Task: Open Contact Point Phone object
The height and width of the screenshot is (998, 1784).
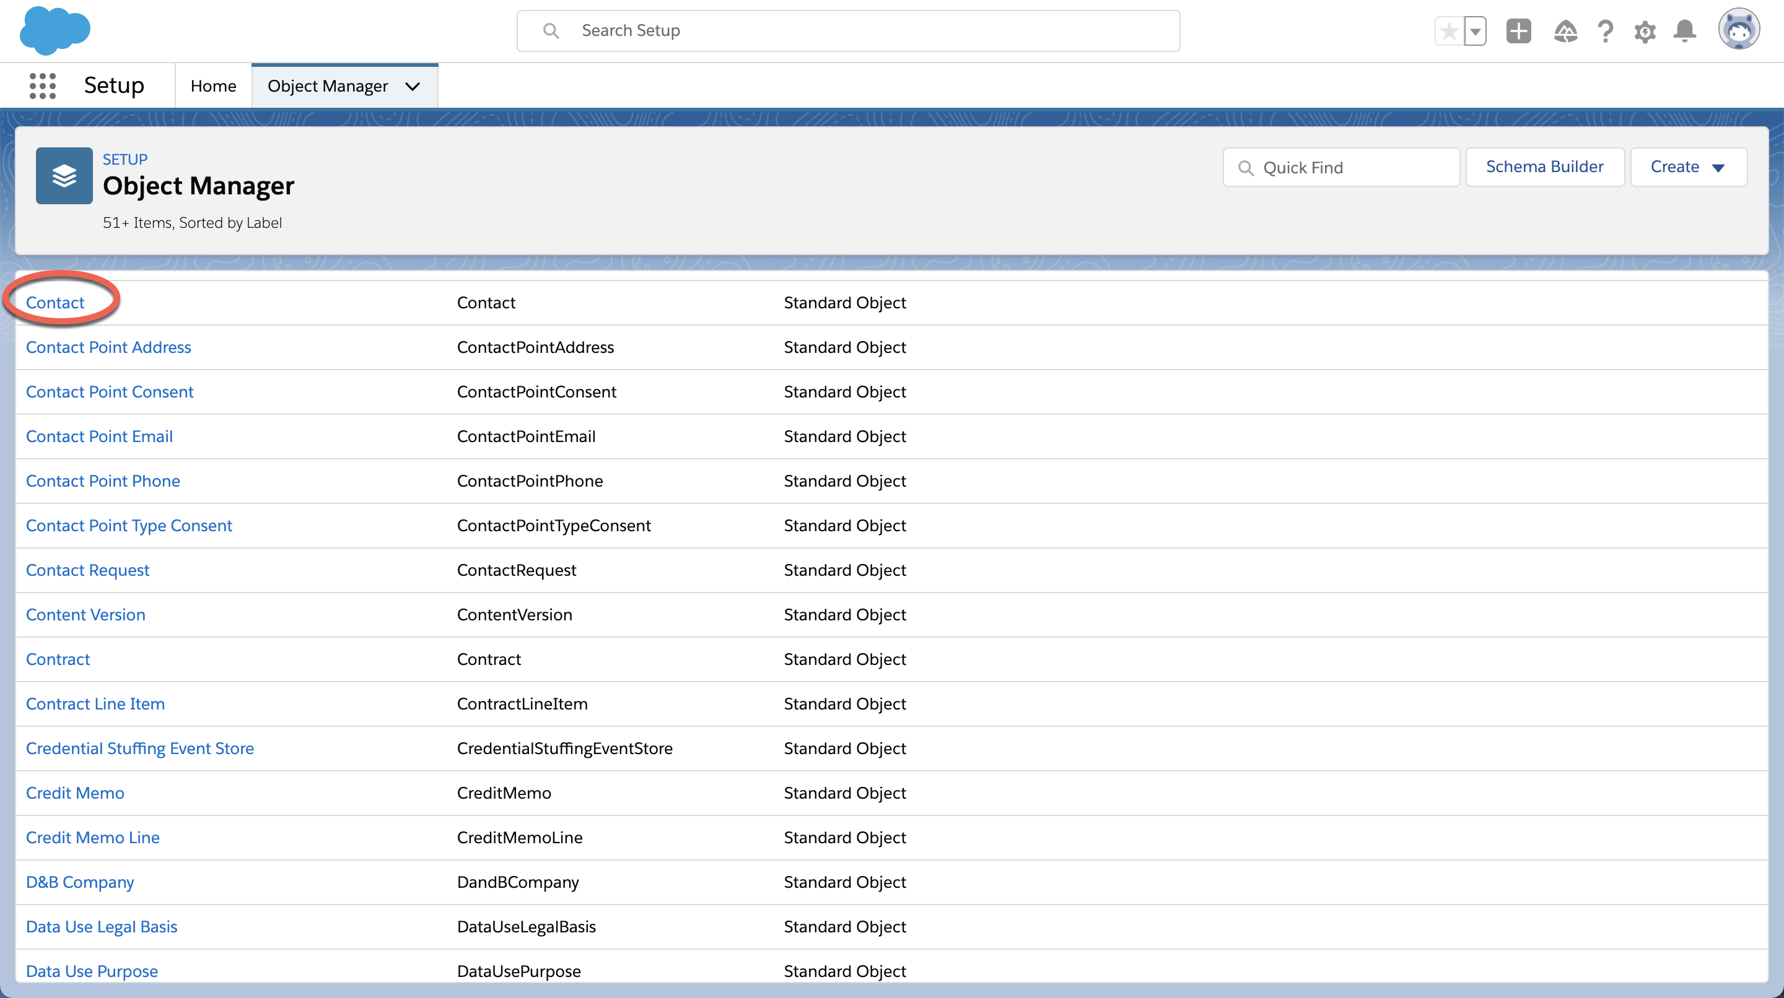Action: pyautogui.click(x=102, y=481)
